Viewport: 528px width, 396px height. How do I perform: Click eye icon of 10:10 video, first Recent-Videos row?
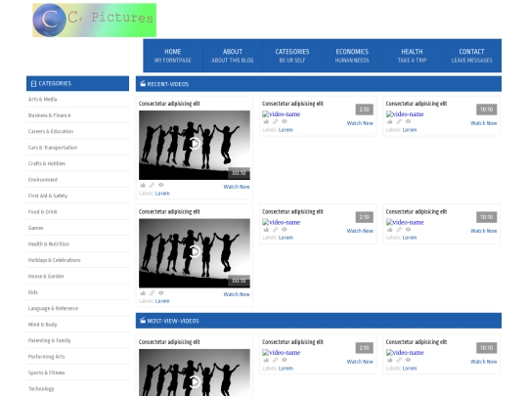point(408,121)
